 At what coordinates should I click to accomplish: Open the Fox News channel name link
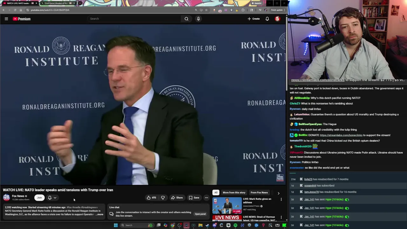coord(18,196)
